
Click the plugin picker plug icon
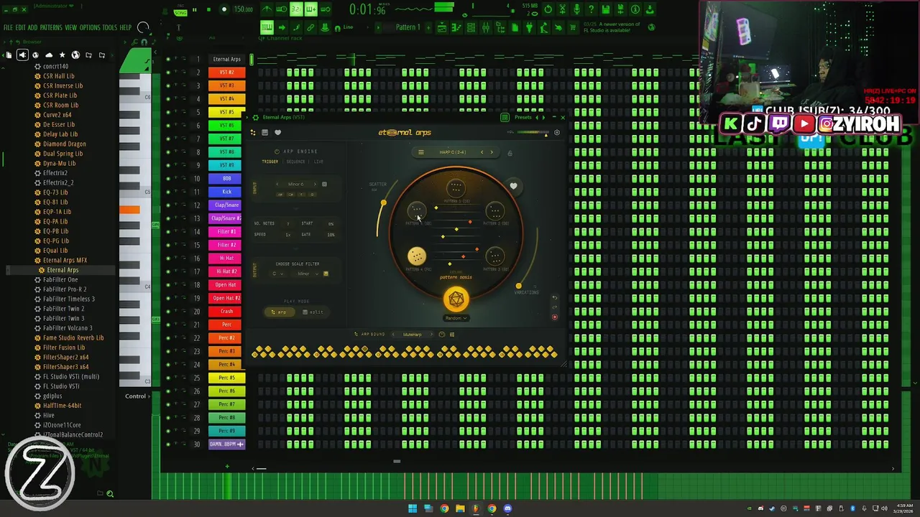[x=529, y=27]
